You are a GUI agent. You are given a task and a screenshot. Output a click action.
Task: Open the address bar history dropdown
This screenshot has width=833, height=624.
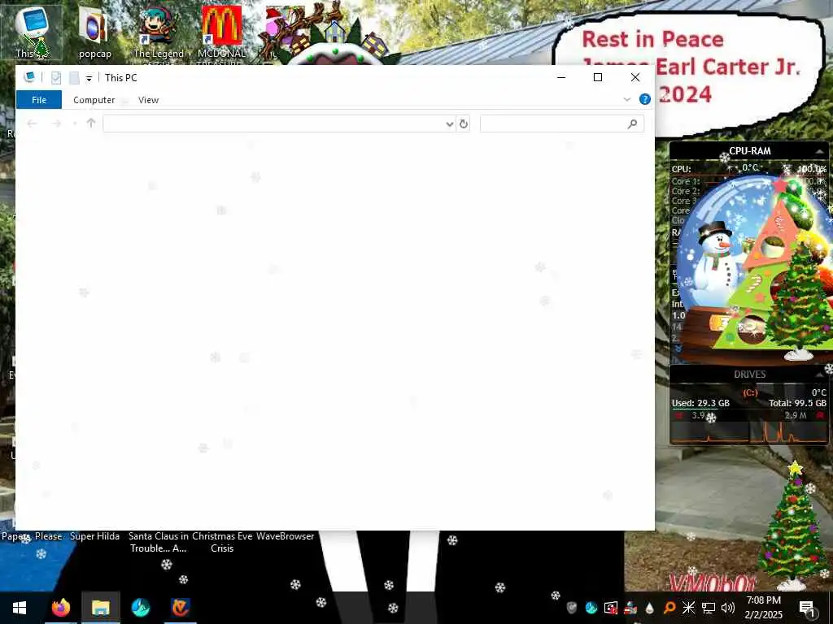tap(449, 124)
